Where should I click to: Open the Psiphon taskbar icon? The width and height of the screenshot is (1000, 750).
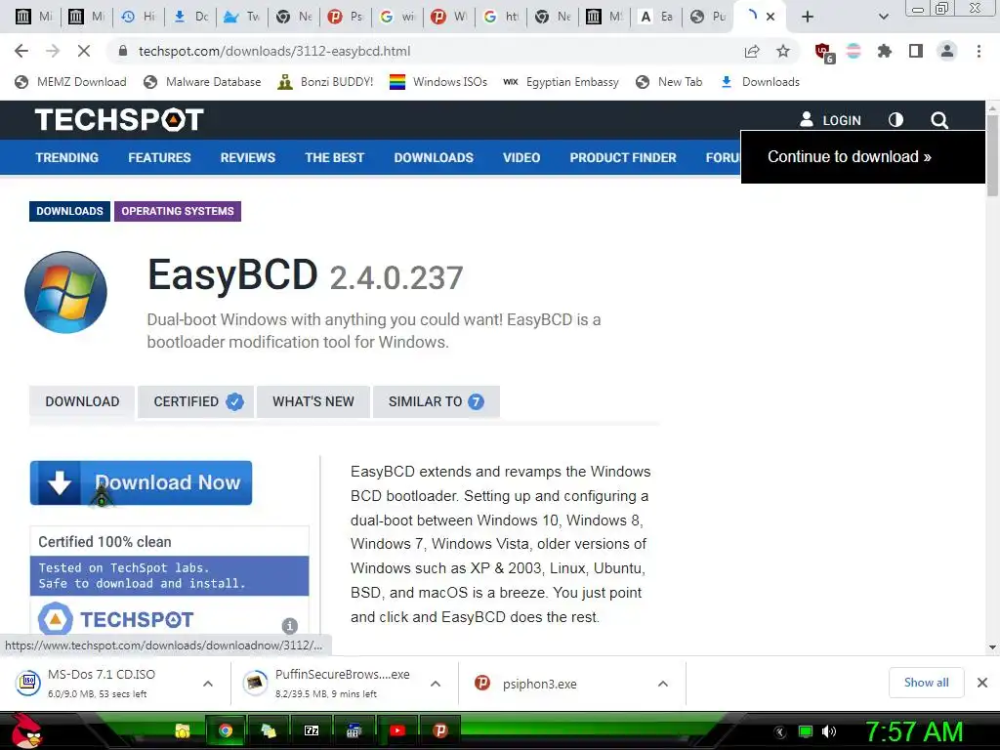coord(440,730)
